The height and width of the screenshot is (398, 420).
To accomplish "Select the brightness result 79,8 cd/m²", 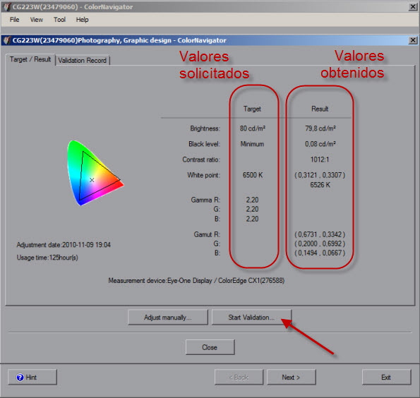I will pyautogui.click(x=320, y=128).
